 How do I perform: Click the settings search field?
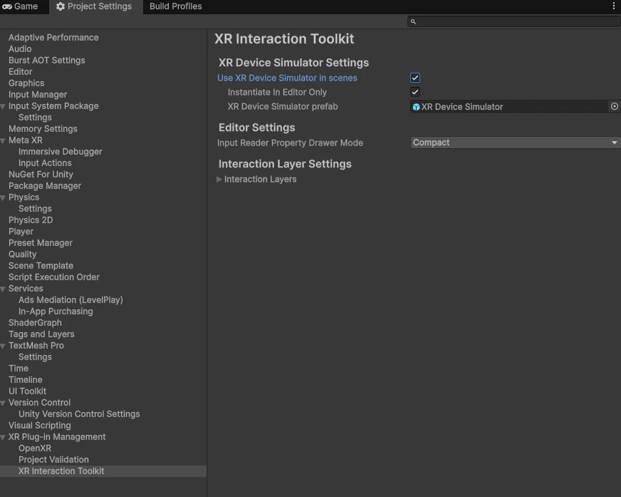tap(516, 22)
